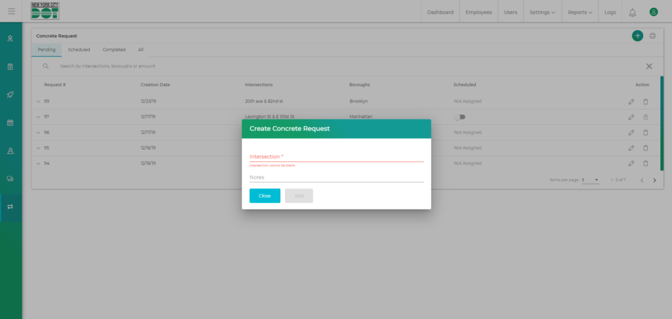Click the Close button in the dialog
Viewport: 672px width, 319px height.
click(x=264, y=196)
